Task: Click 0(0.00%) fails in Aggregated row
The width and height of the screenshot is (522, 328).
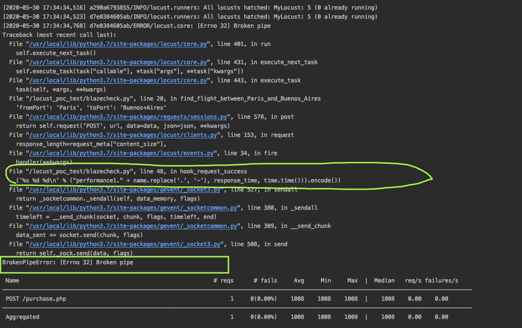Action: [x=264, y=317]
